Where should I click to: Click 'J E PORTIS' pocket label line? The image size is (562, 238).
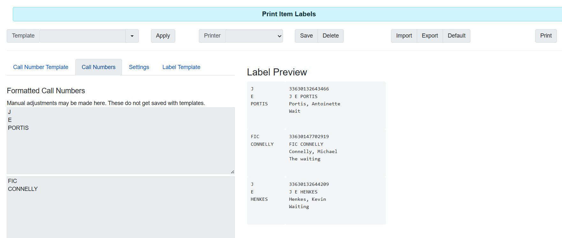(x=303, y=96)
